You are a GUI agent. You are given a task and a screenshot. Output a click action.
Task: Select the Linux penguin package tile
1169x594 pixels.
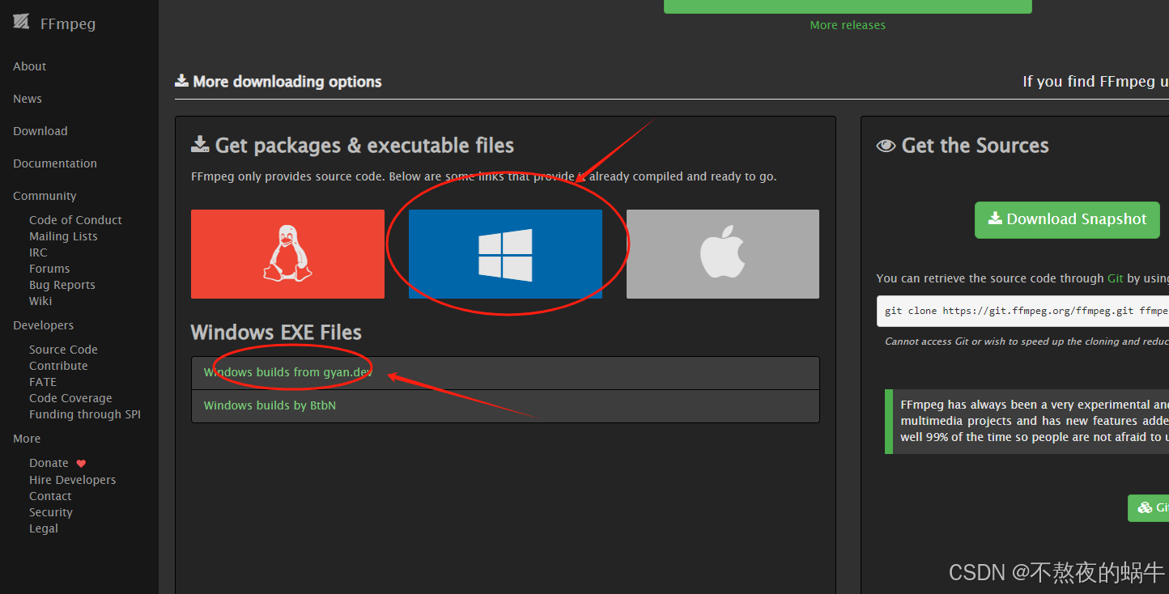coord(287,254)
